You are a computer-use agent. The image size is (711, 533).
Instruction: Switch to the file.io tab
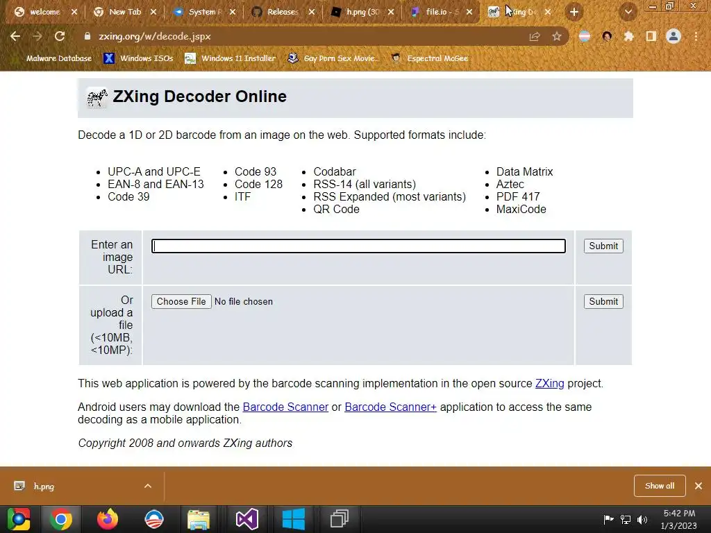coord(435,12)
